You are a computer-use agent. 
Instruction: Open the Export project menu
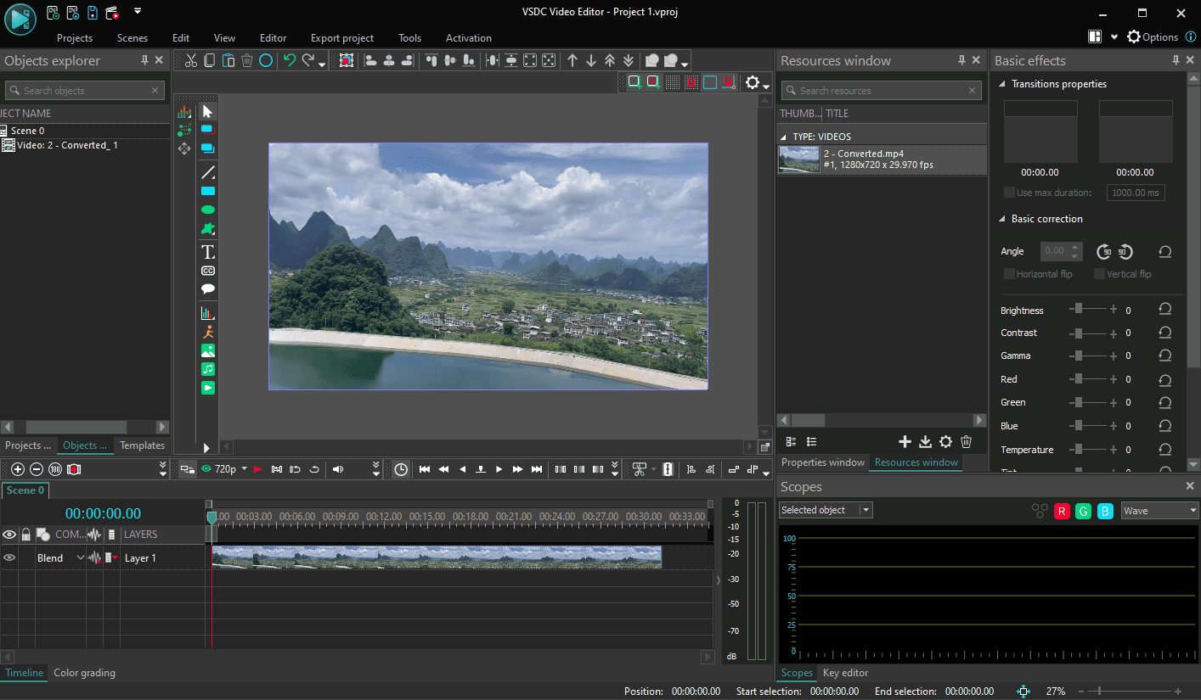(341, 37)
